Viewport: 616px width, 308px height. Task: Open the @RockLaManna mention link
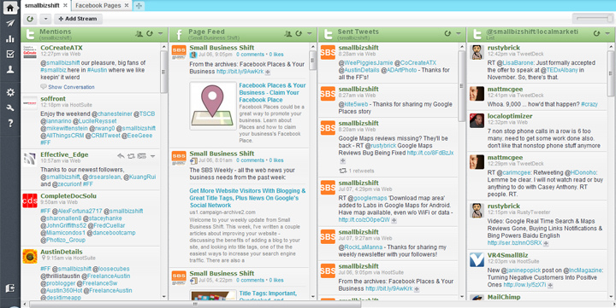tap(360, 247)
